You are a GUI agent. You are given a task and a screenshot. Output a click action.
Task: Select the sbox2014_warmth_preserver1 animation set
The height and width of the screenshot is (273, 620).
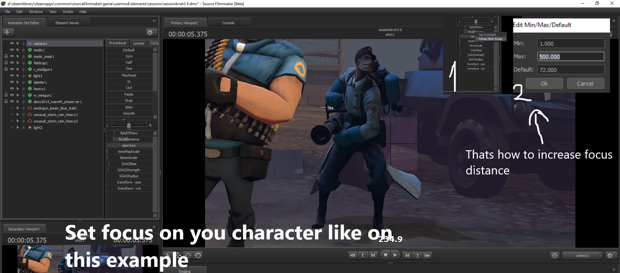click(x=57, y=102)
